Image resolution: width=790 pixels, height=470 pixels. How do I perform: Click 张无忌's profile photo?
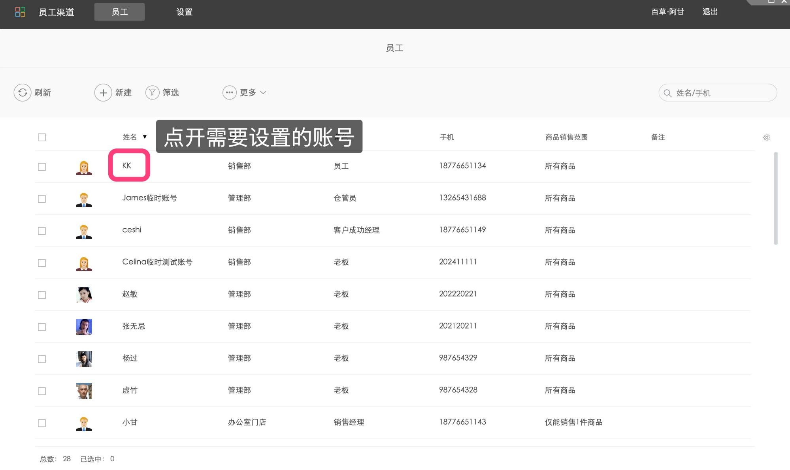(84, 327)
